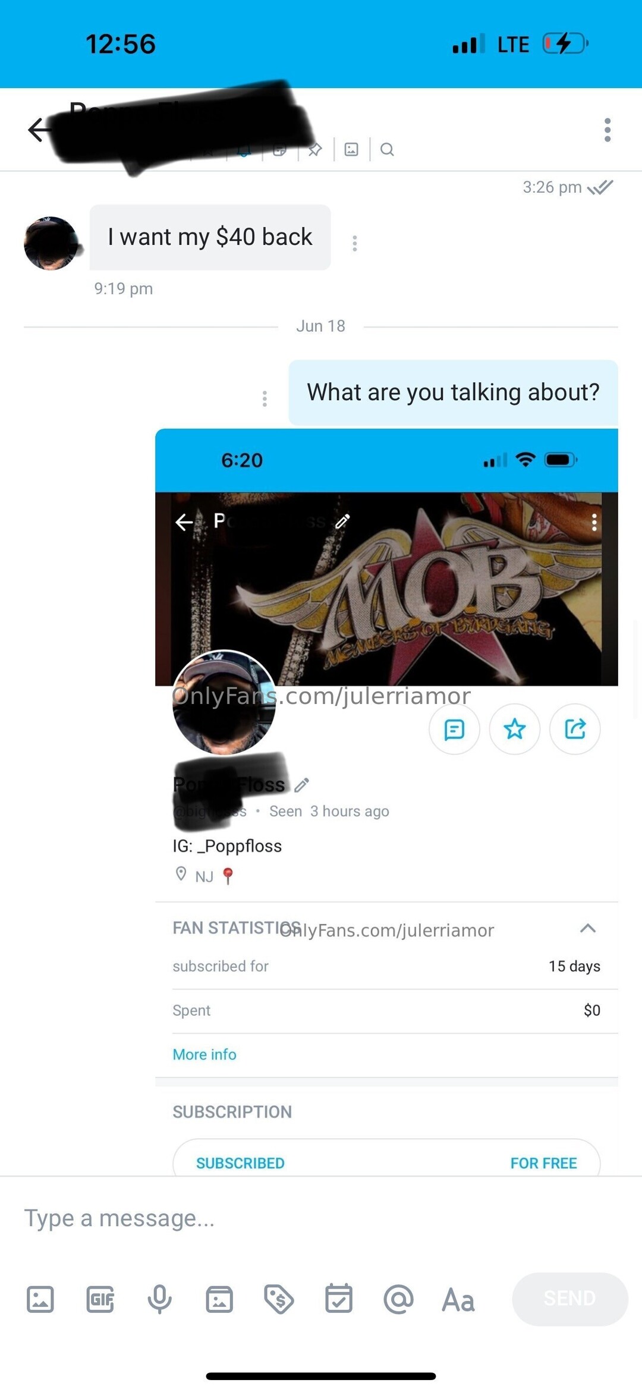Schedule message with calendar icon
642x1392 pixels.
tap(339, 1299)
